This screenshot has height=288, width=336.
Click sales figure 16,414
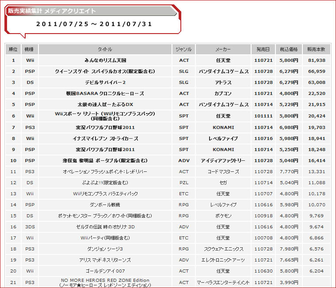317,161
